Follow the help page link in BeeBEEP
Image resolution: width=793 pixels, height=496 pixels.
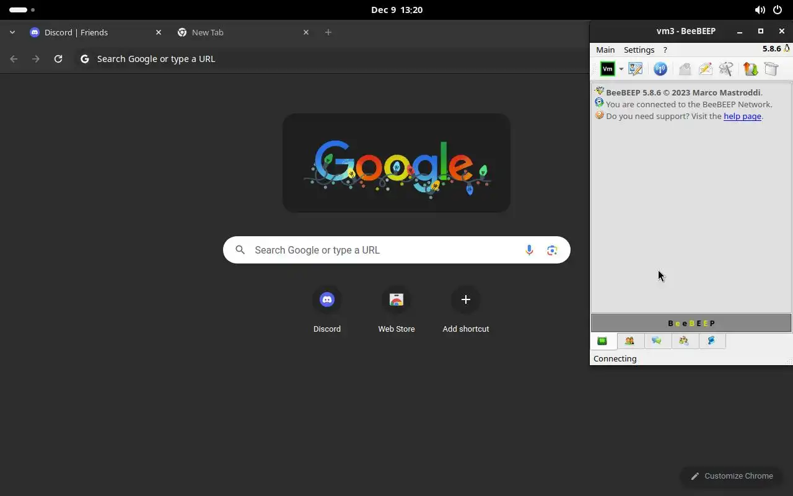pos(742,116)
